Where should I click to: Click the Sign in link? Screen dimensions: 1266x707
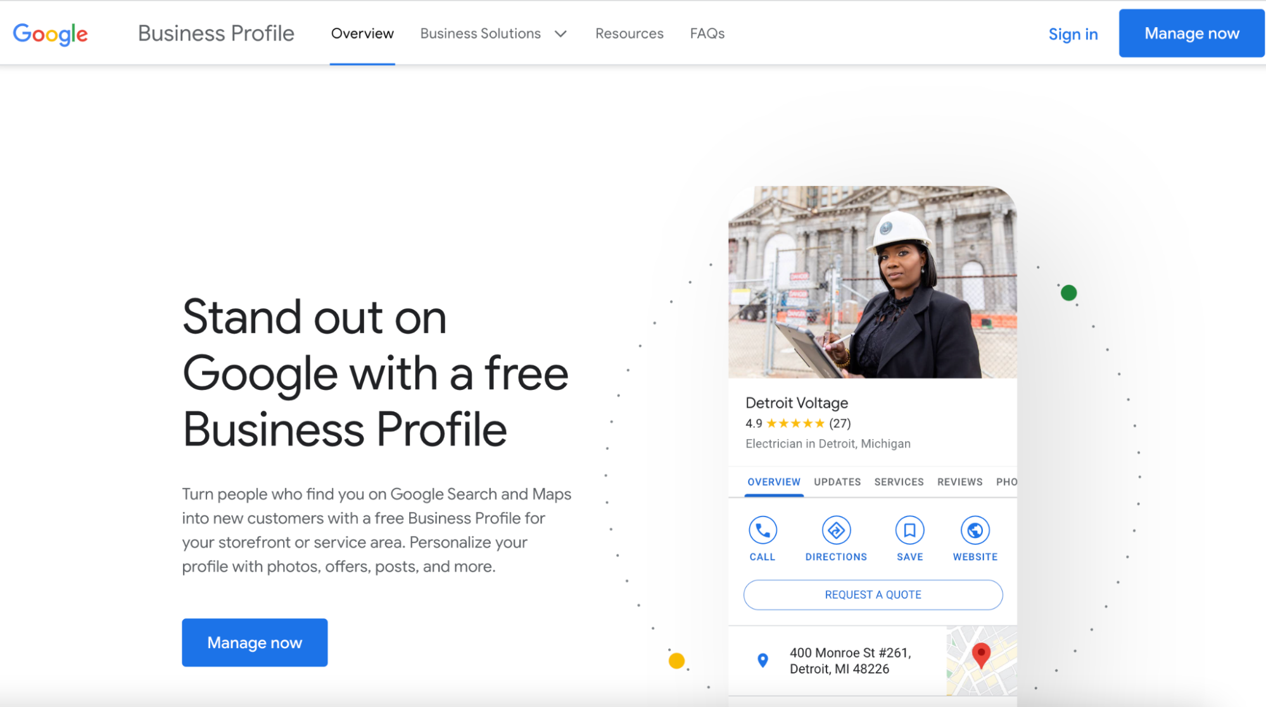[1073, 34]
